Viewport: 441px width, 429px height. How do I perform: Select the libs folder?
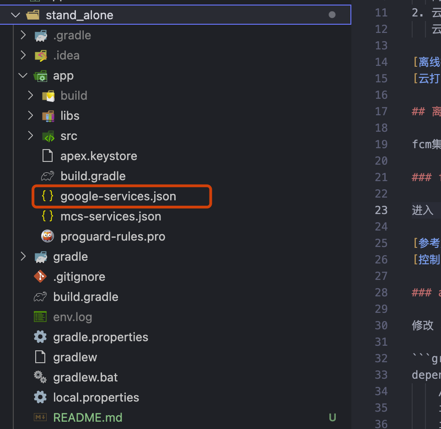pos(70,116)
